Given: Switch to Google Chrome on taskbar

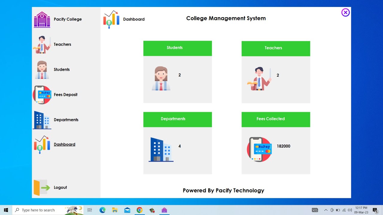Looking at the screenshot, I should 139,210.
